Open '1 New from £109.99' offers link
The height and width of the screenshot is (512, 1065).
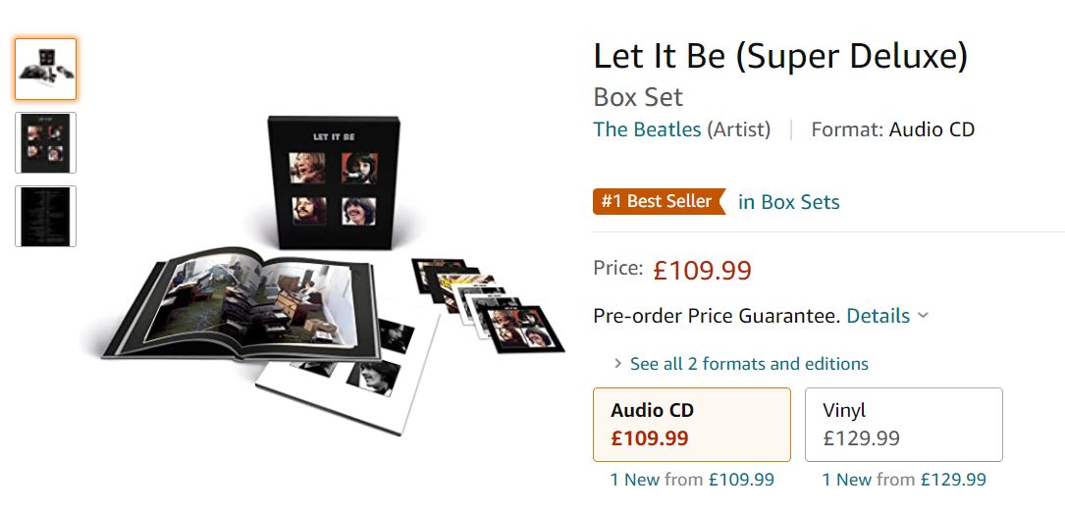click(x=692, y=480)
